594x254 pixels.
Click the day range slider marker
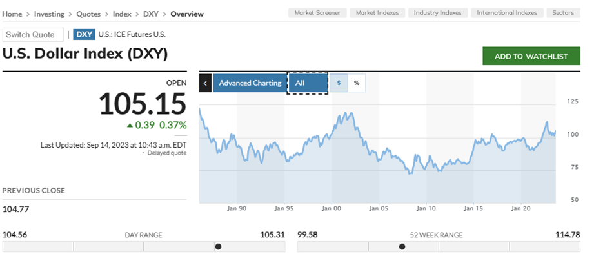(218, 247)
